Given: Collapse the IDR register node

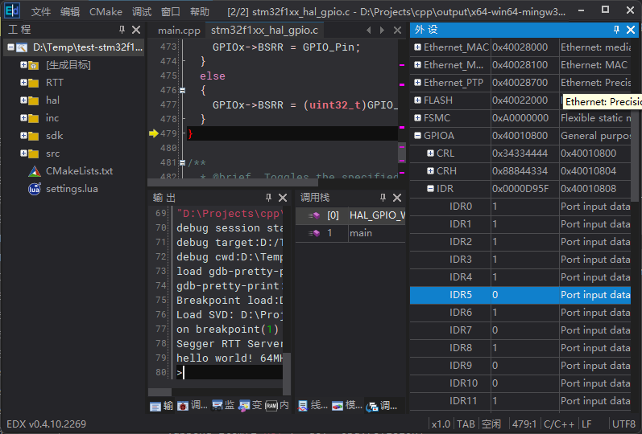Looking at the screenshot, I should 430,189.
